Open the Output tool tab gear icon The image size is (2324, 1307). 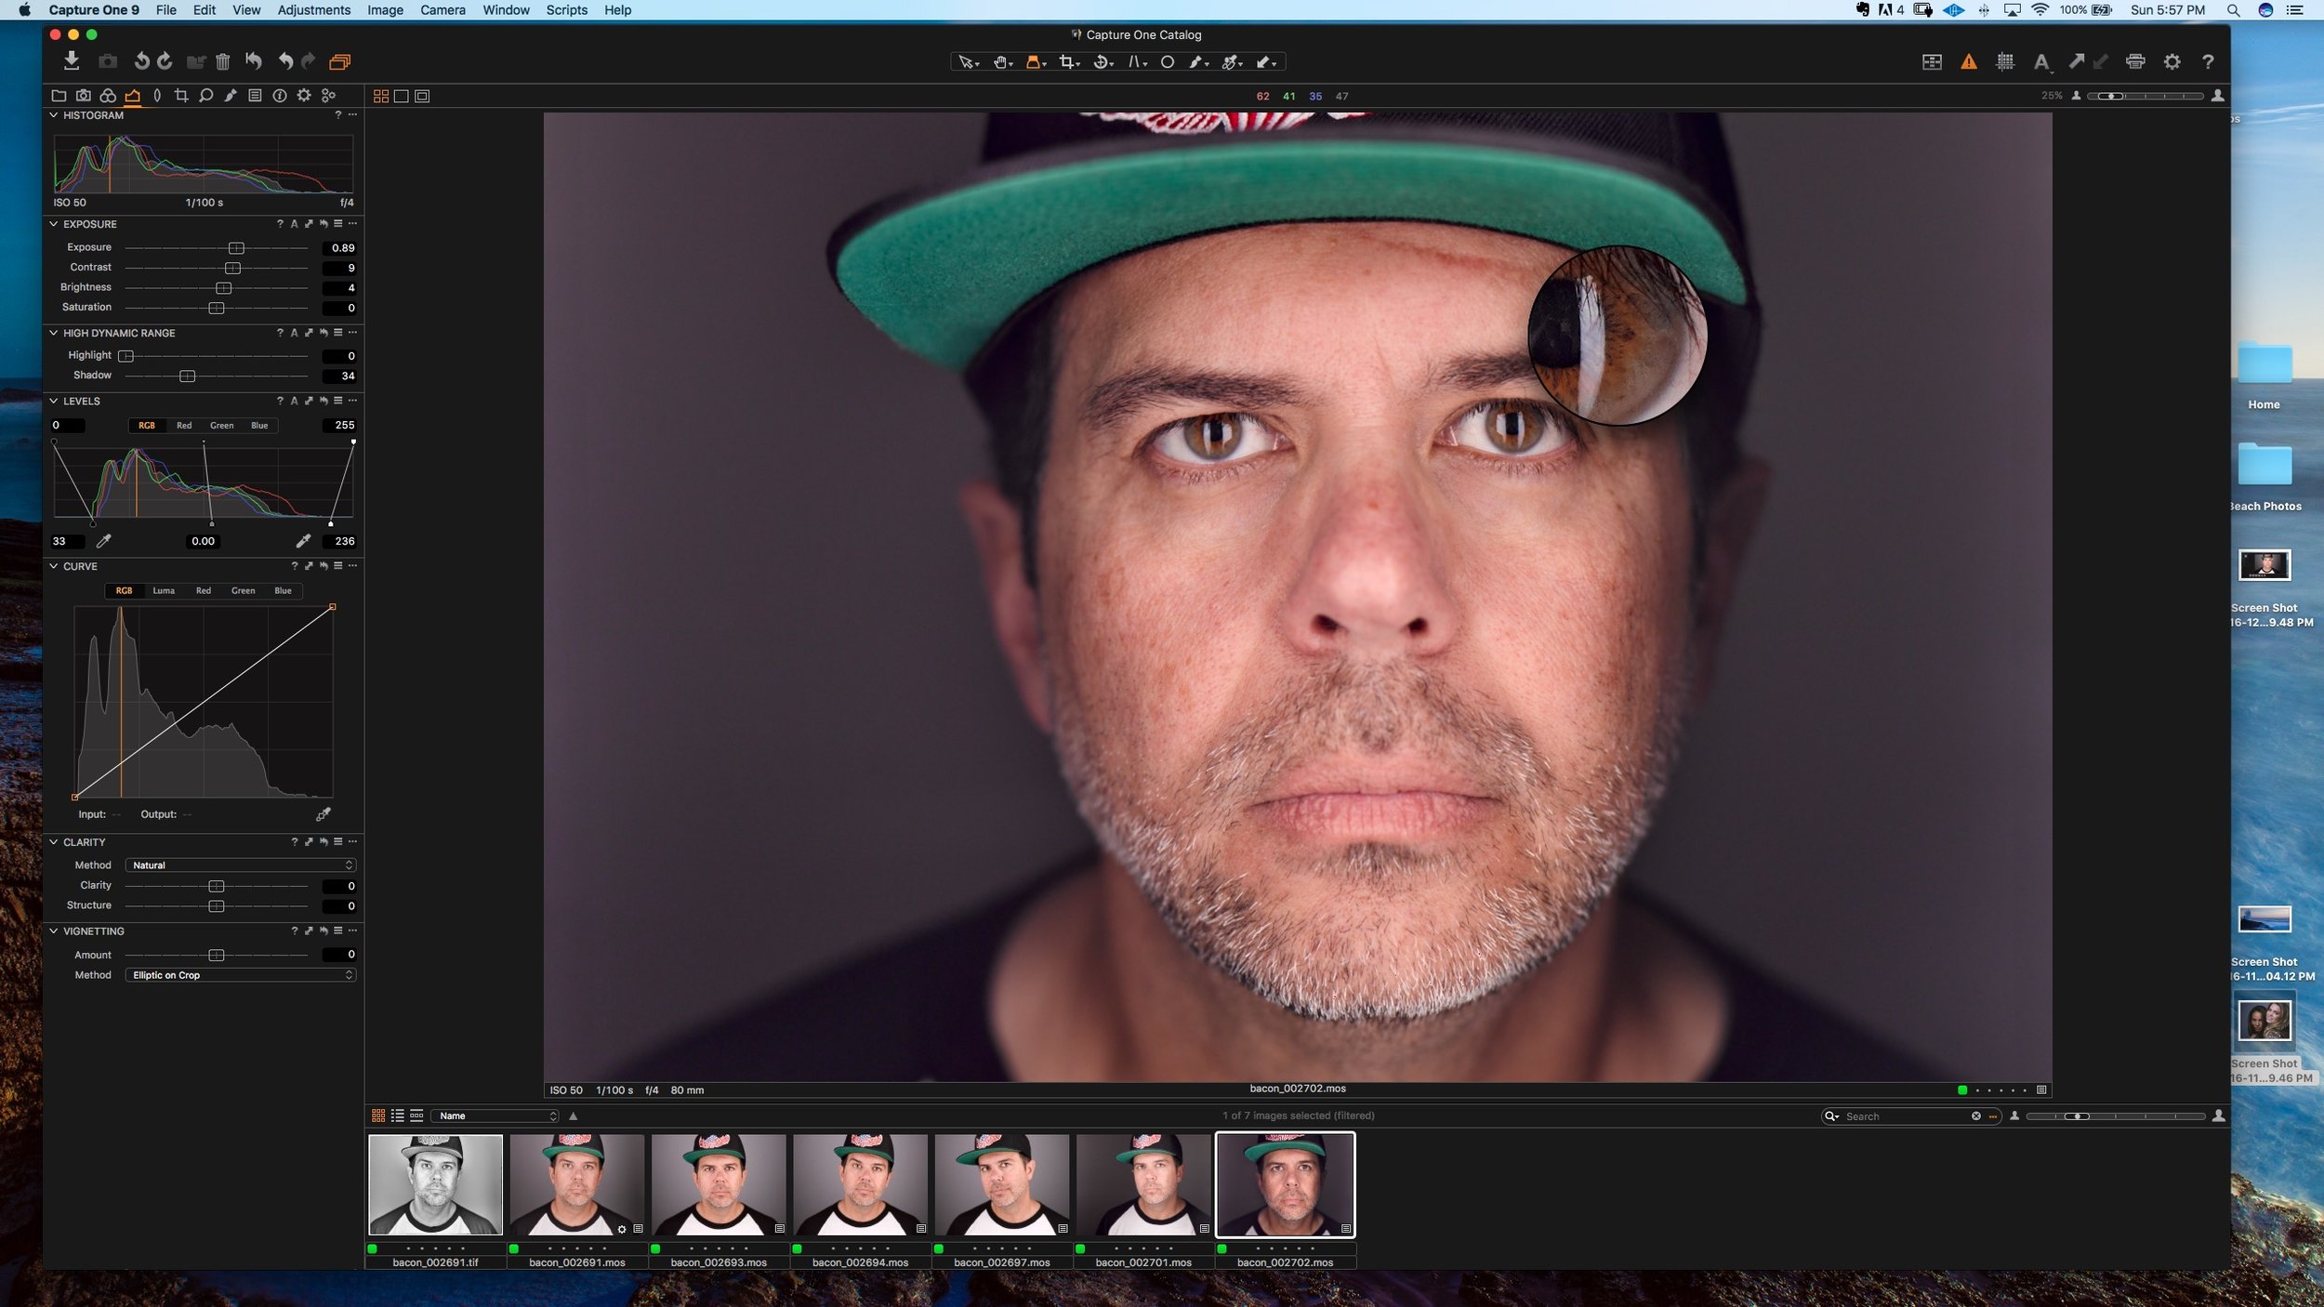[x=304, y=96]
